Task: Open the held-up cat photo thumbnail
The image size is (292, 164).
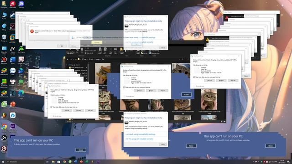Action: [209, 100]
